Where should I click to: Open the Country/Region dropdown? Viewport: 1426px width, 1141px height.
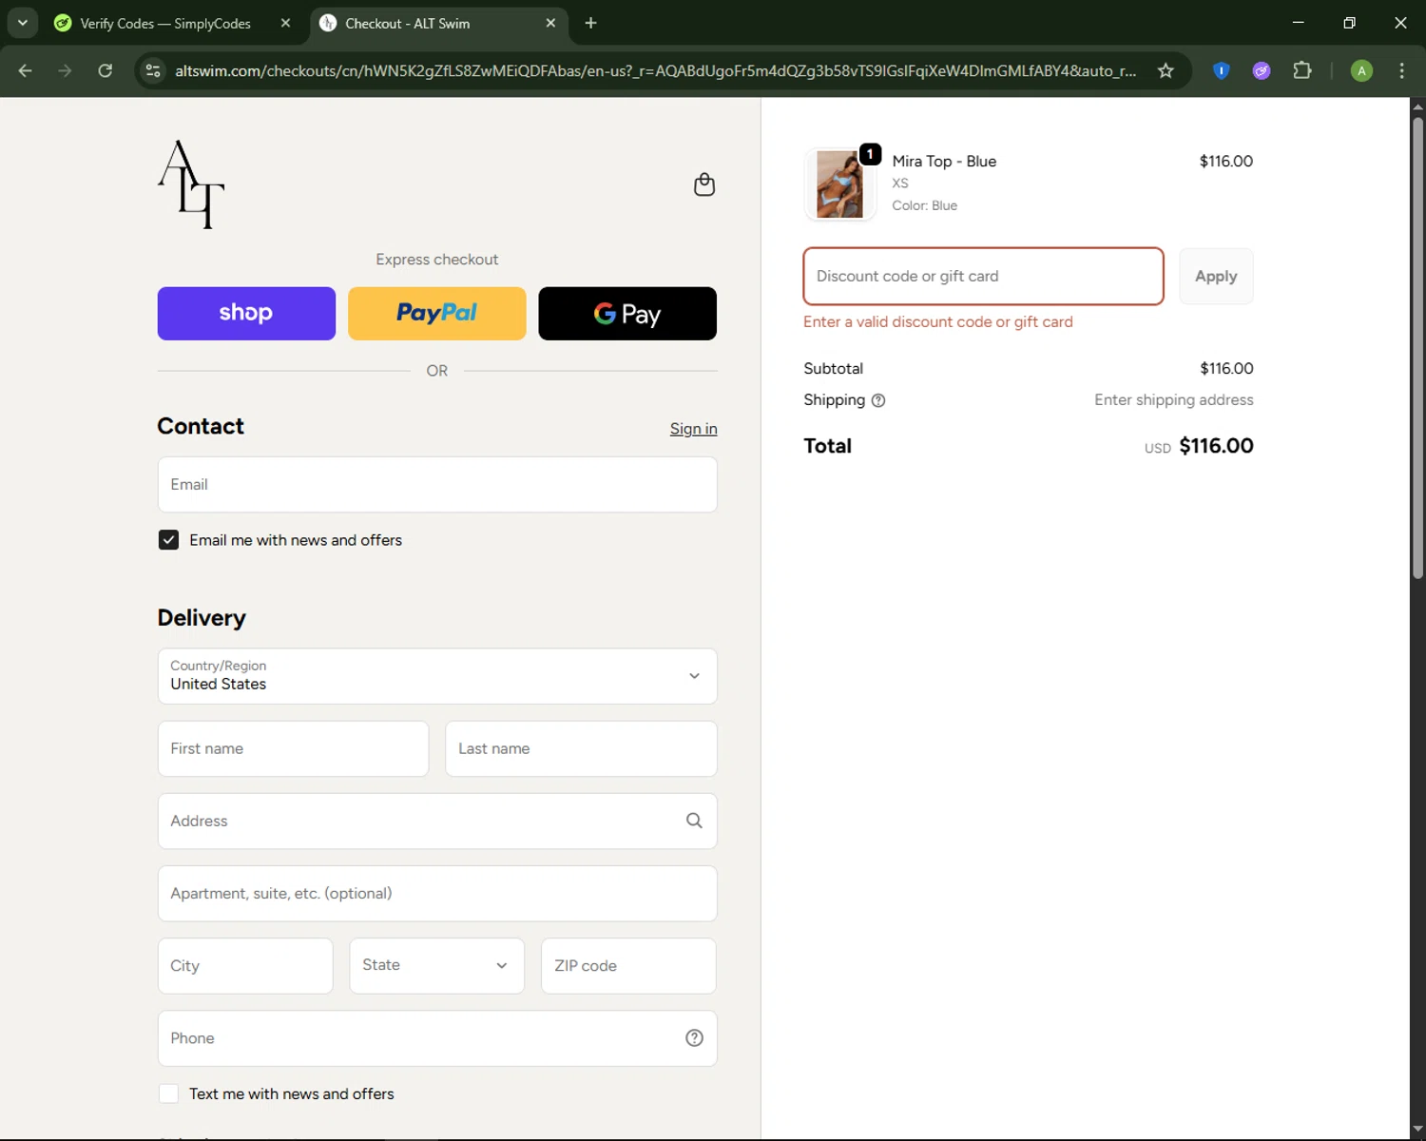(x=437, y=676)
